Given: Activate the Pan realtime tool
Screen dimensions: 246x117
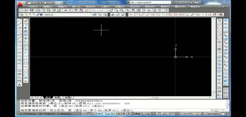Looking at the screenshot, I should click(x=111, y=10).
